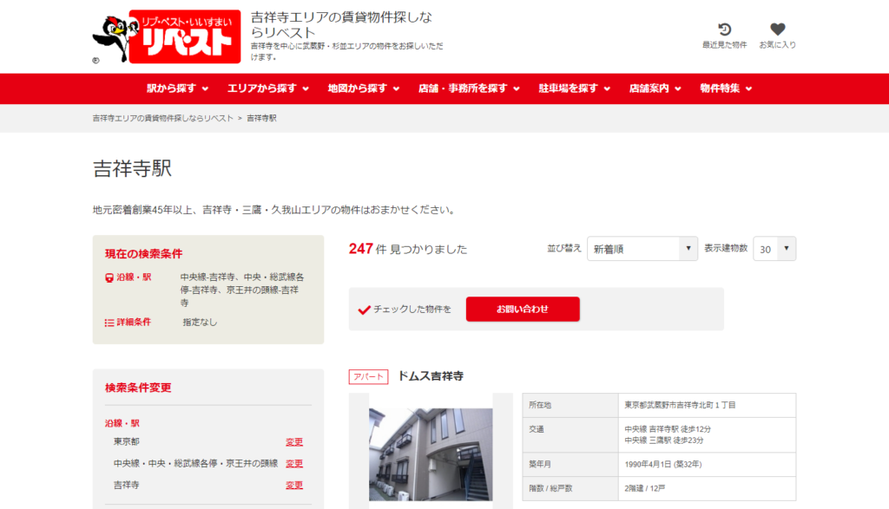Expand the 駐車場を探す menu
The image size is (889, 509).
(x=574, y=88)
